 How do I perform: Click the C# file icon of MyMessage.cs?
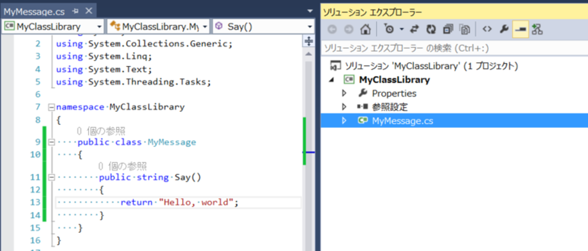[x=362, y=121]
